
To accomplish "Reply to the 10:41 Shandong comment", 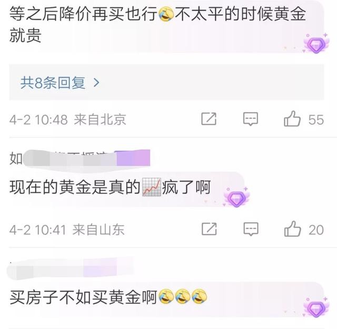I will 251,229.
